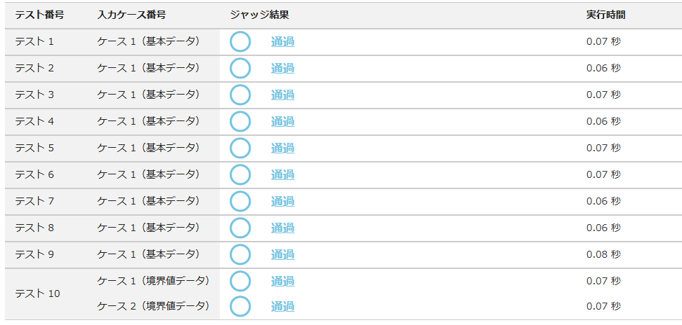Click the pass circle icon for テスト 1
The width and height of the screenshot is (682, 325).
[240, 42]
